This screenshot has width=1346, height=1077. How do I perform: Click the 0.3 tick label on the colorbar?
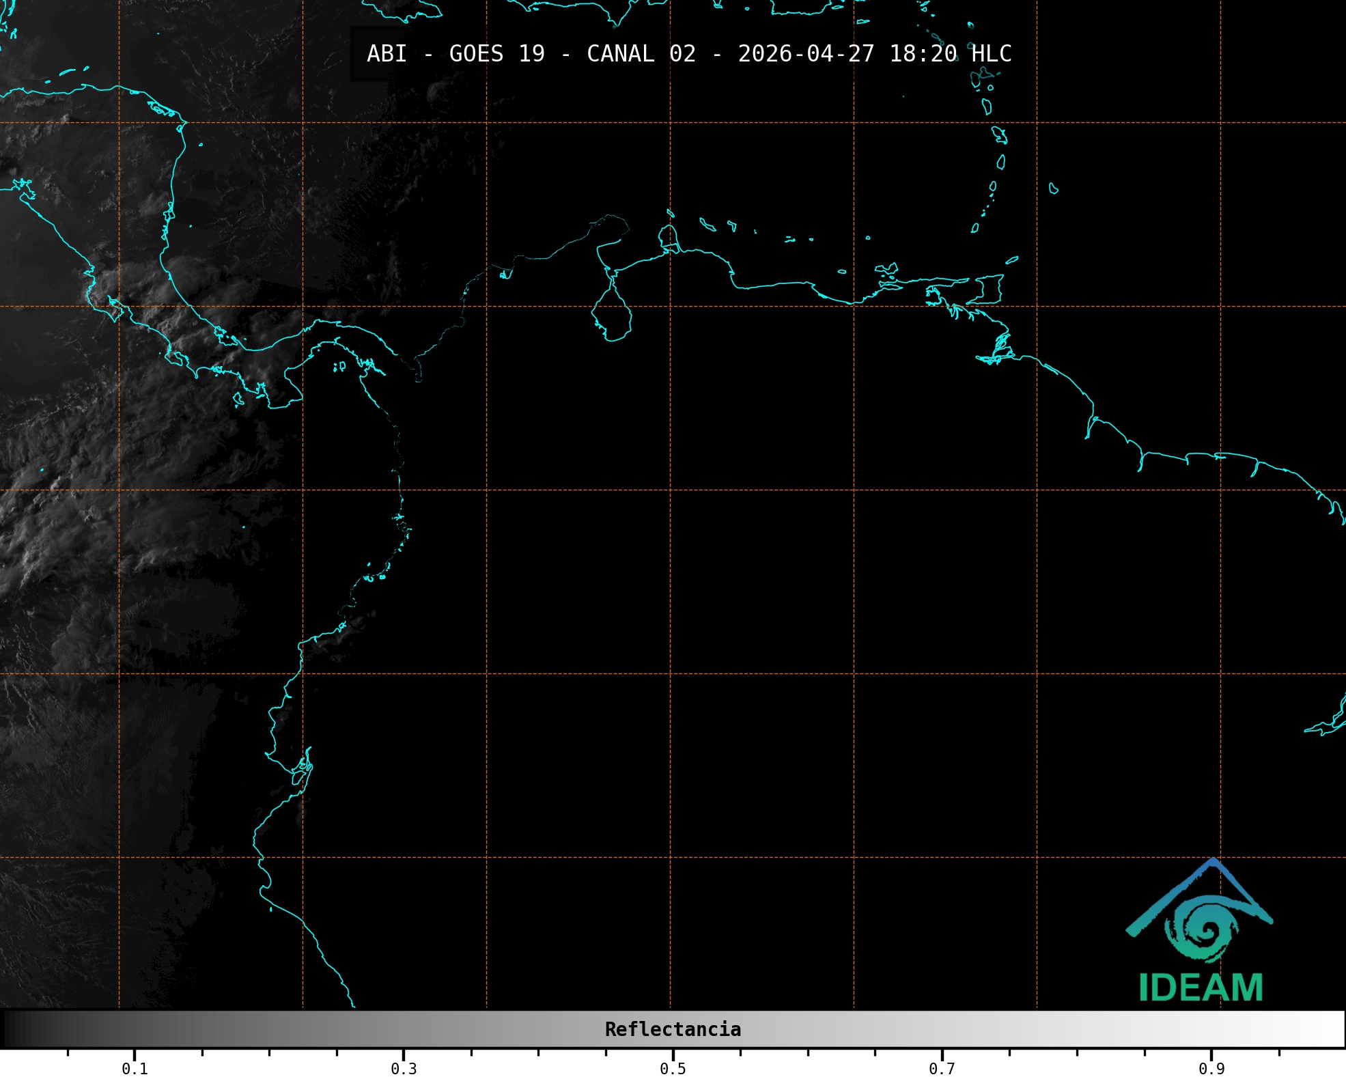pos(404,1068)
